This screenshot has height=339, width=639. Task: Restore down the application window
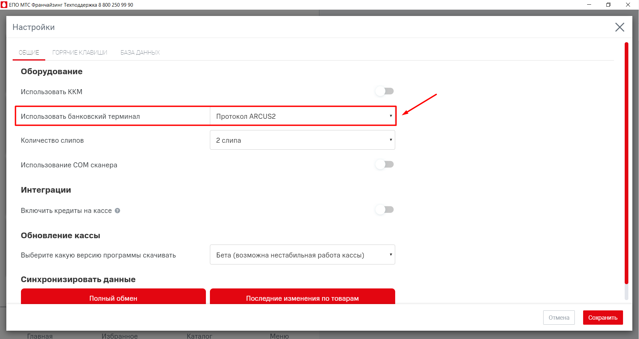pyautogui.click(x=608, y=5)
